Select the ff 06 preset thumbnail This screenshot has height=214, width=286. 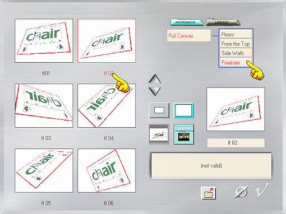coord(107,170)
